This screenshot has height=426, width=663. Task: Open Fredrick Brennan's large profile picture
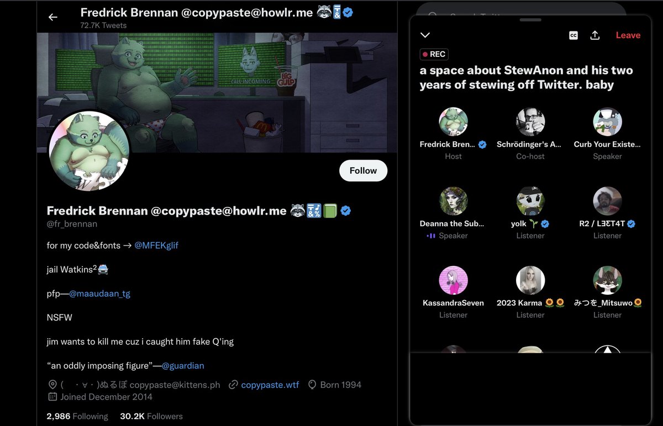pos(89,152)
